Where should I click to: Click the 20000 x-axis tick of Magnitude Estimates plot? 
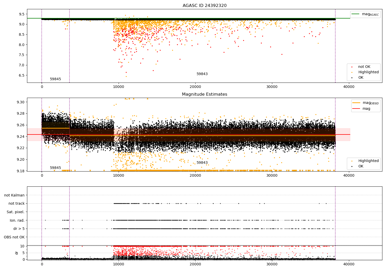click(195, 176)
